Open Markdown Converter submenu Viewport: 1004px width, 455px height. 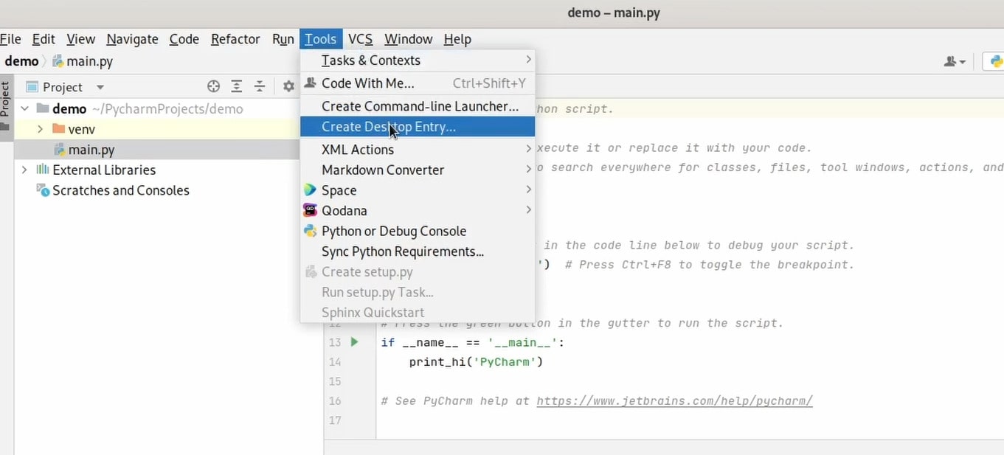pyautogui.click(x=418, y=170)
